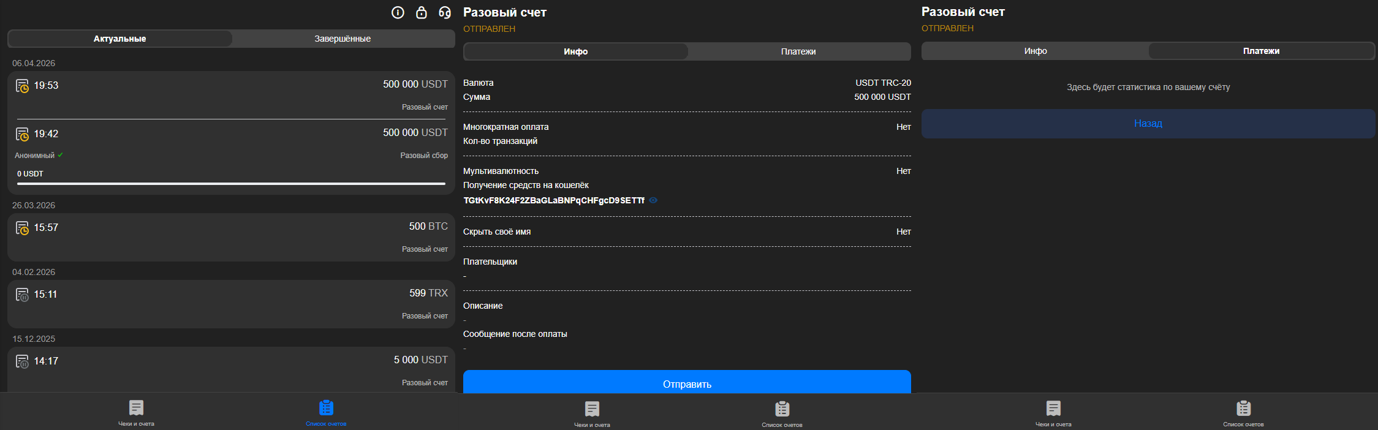Click the Отправить button
The height and width of the screenshot is (430, 1378).
tap(687, 382)
